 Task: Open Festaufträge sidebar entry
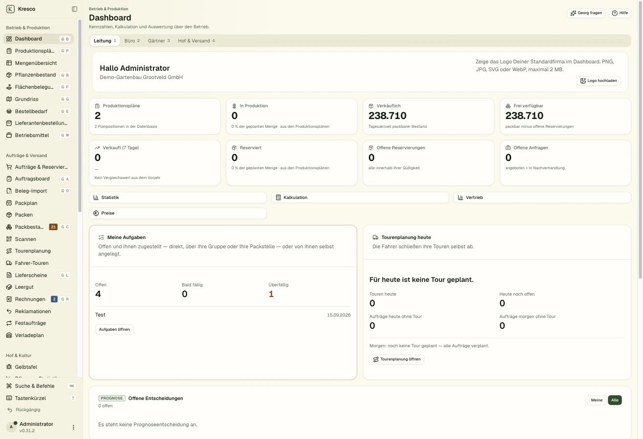tap(38, 323)
